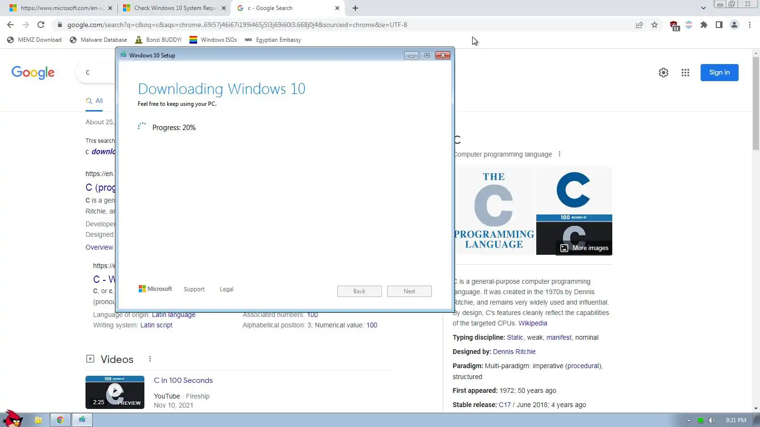
Task: Open the tab search dropdown arrow
Action: (703, 8)
